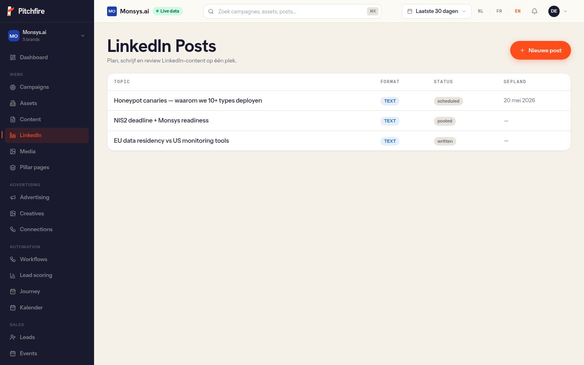The image size is (584, 365).
Task: Click the Kalender calendar icon
Action: pos(13,308)
